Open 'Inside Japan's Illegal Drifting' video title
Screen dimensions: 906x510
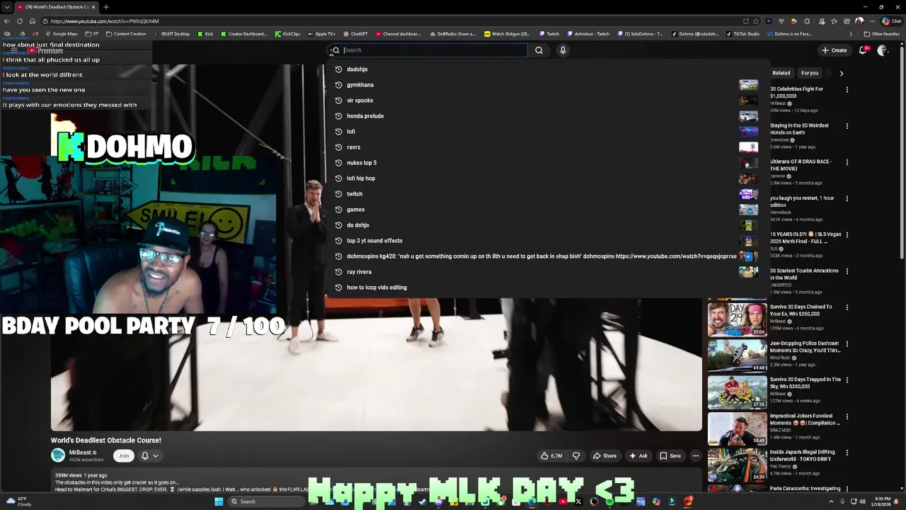(803, 455)
